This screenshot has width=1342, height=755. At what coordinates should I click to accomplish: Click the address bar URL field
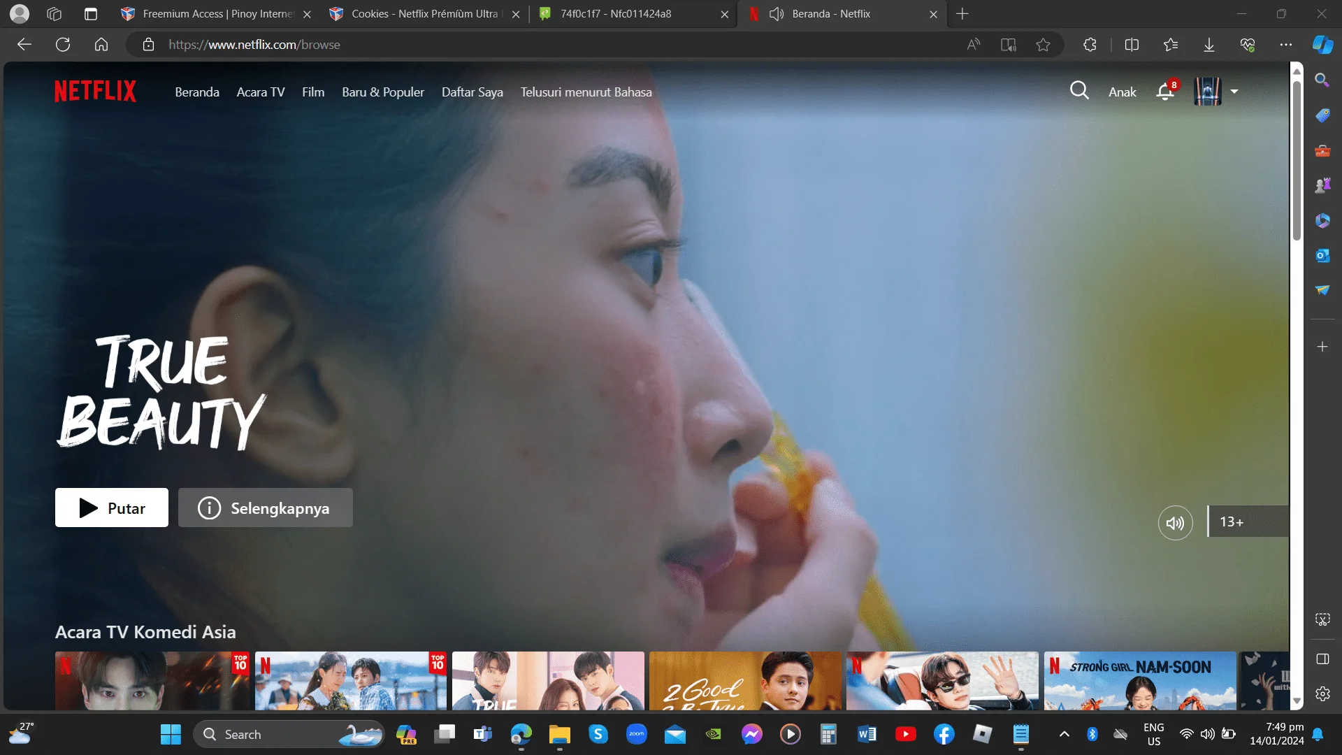[x=545, y=45]
